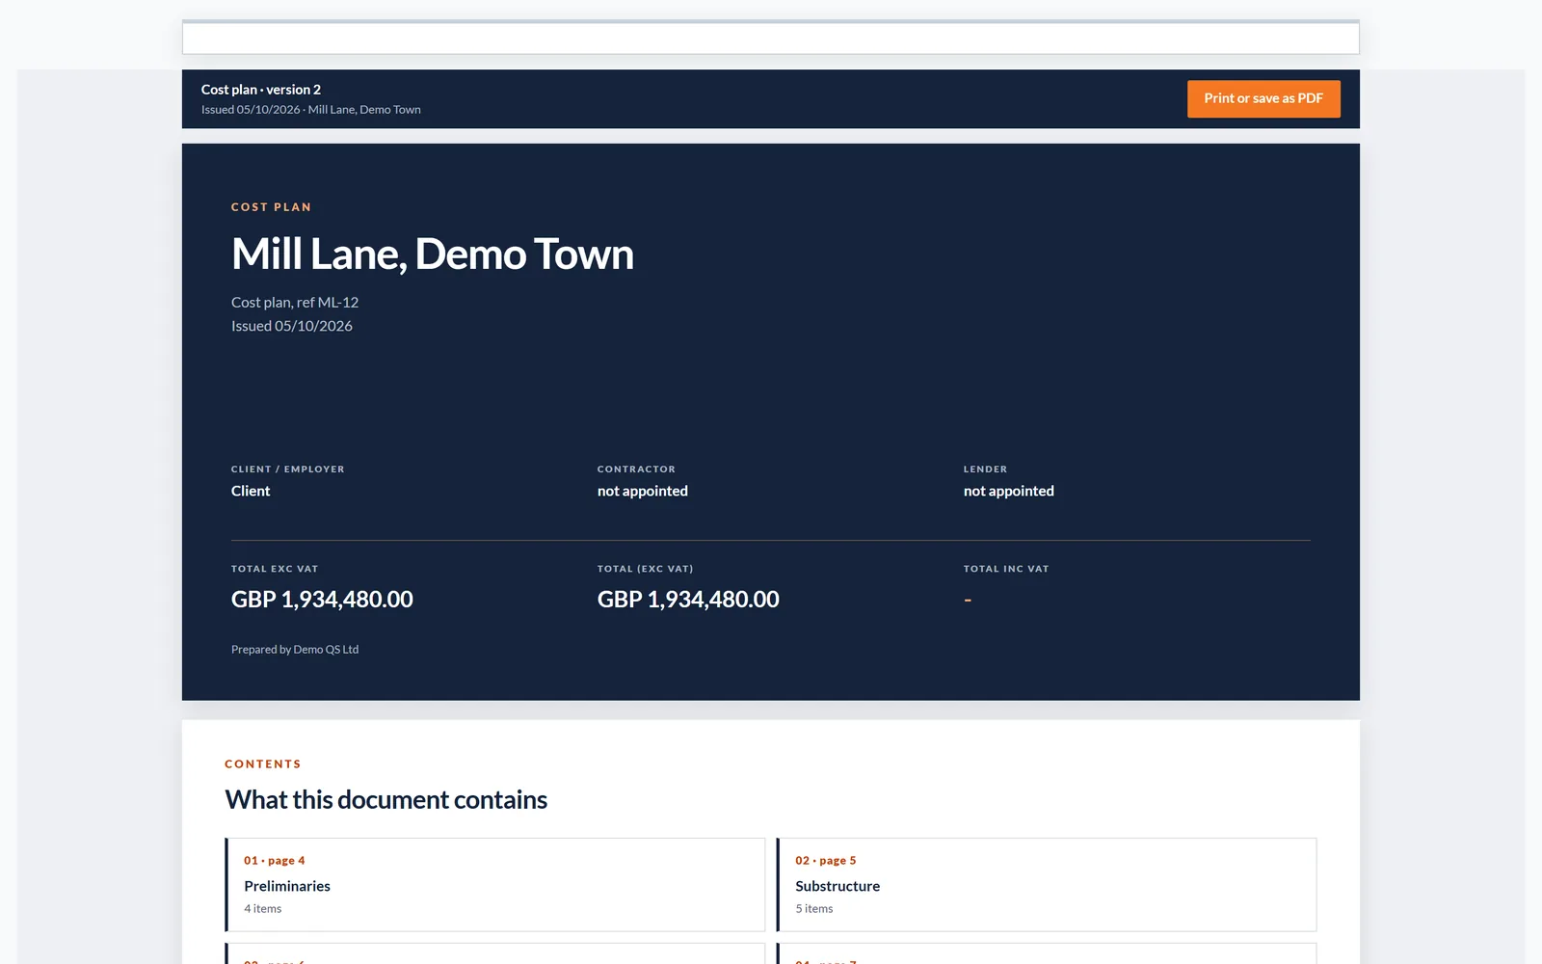Click the Issued 05/10/2026 cover line
The height and width of the screenshot is (964, 1542).
(292, 326)
